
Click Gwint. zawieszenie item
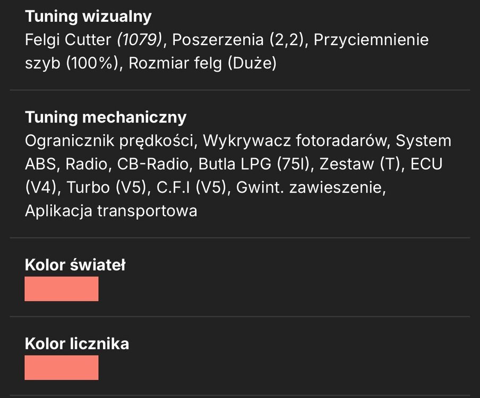click(x=309, y=187)
